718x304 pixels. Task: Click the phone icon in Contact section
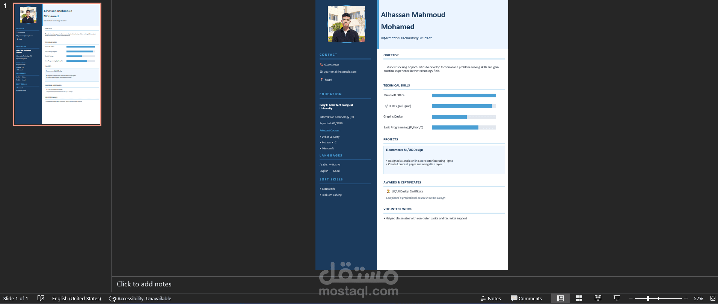[x=321, y=64]
